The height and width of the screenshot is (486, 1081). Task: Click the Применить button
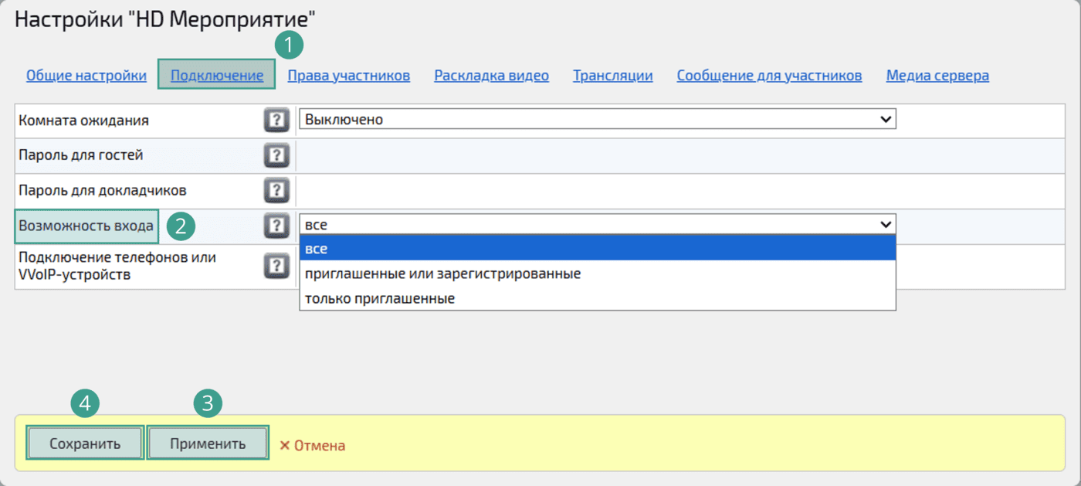[208, 444]
